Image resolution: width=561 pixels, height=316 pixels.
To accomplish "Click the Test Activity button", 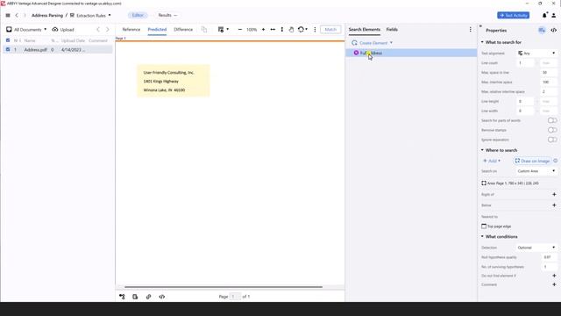I will (513, 16).
